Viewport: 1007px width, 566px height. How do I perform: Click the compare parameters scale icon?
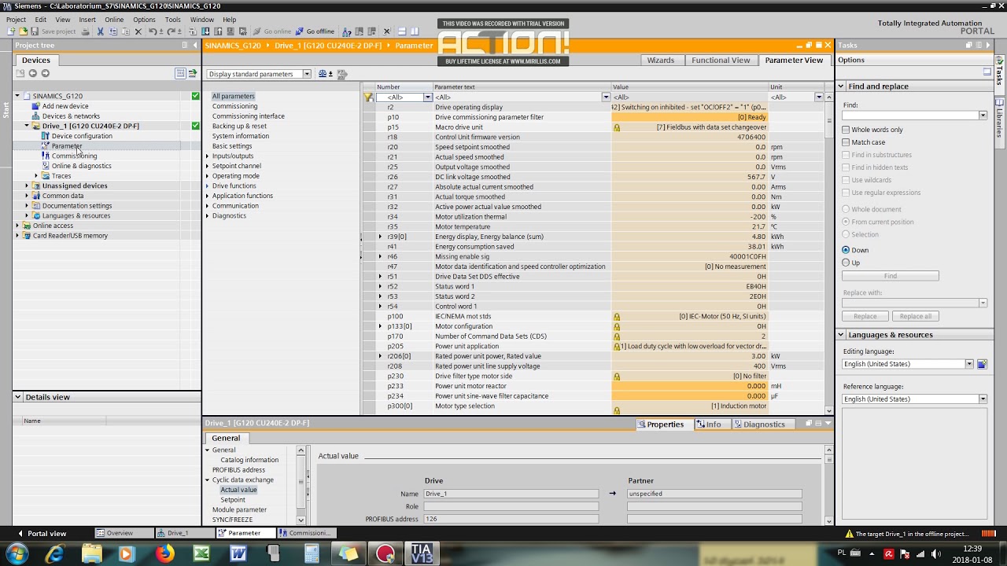click(323, 74)
